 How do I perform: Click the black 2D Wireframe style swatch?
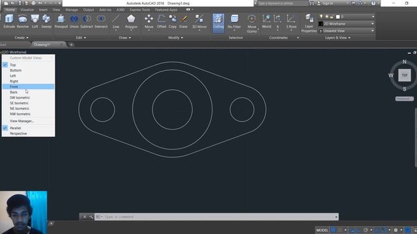point(321,24)
